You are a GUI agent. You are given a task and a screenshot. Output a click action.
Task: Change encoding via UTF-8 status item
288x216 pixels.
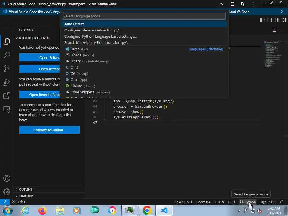(219, 202)
